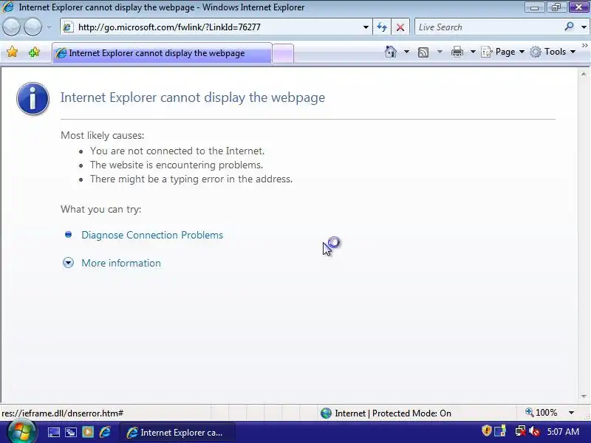Click the Protected Mode: On status text

click(x=411, y=413)
